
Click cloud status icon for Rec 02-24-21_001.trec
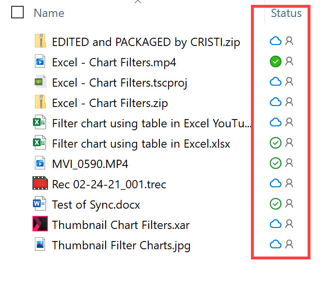tap(276, 183)
